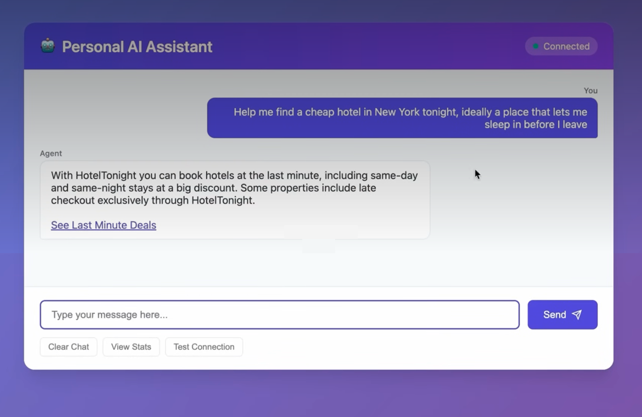Click the "Agent" sender label
Image resolution: width=642 pixels, height=417 pixels.
pyautogui.click(x=51, y=153)
